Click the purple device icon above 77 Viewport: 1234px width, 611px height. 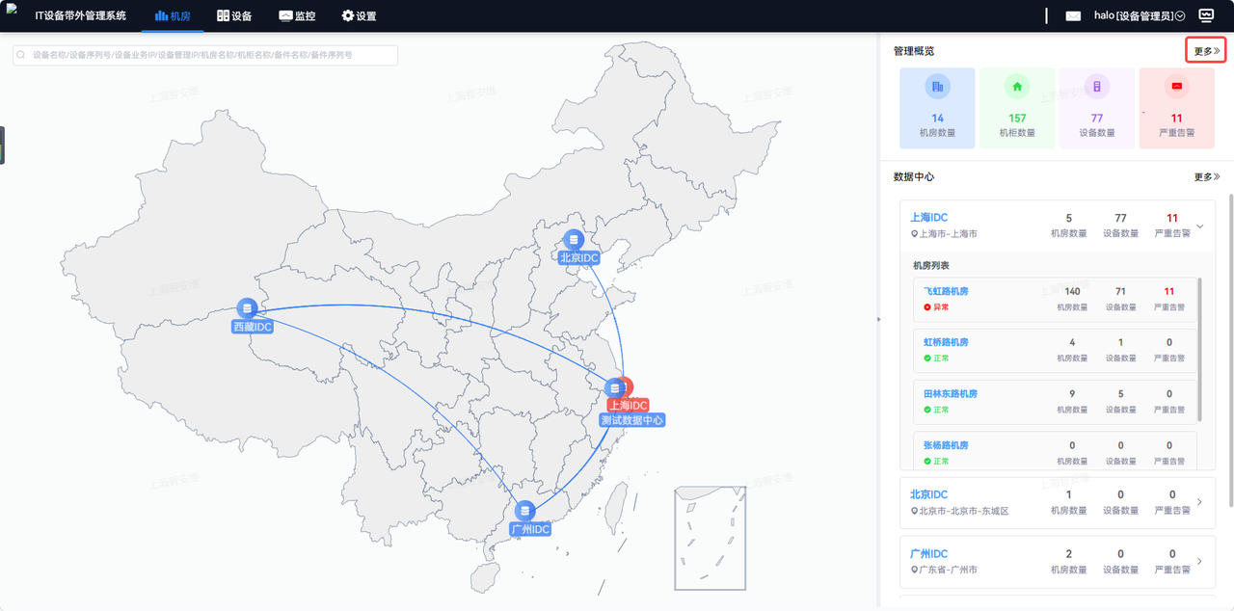tap(1097, 87)
